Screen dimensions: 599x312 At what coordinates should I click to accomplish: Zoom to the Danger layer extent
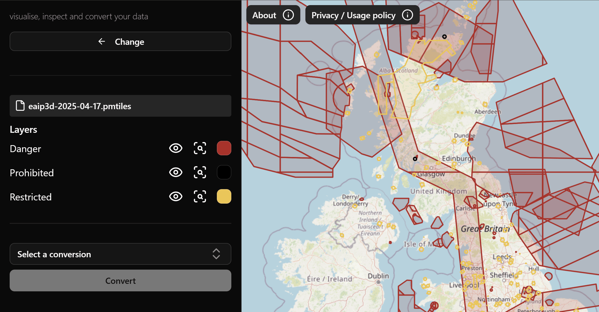point(200,148)
